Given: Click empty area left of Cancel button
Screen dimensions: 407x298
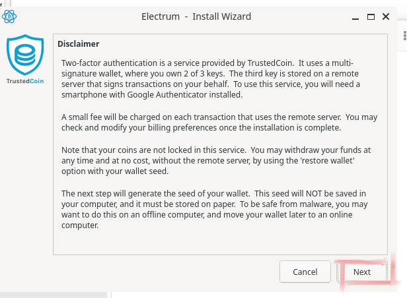Looking at the screenshot, I should click(165, 272).
